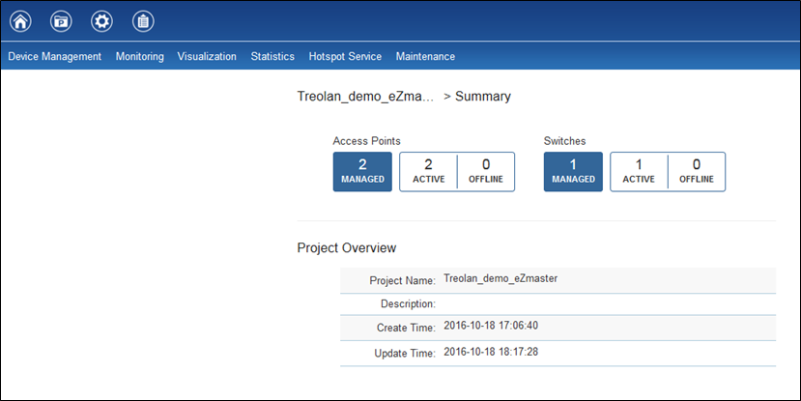Click the Create Time: label
This screenshot has height=401, width=801.
tap(406, 328)
